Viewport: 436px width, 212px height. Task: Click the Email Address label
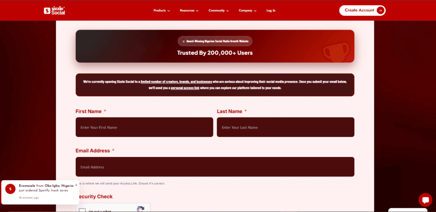[92, 151]
